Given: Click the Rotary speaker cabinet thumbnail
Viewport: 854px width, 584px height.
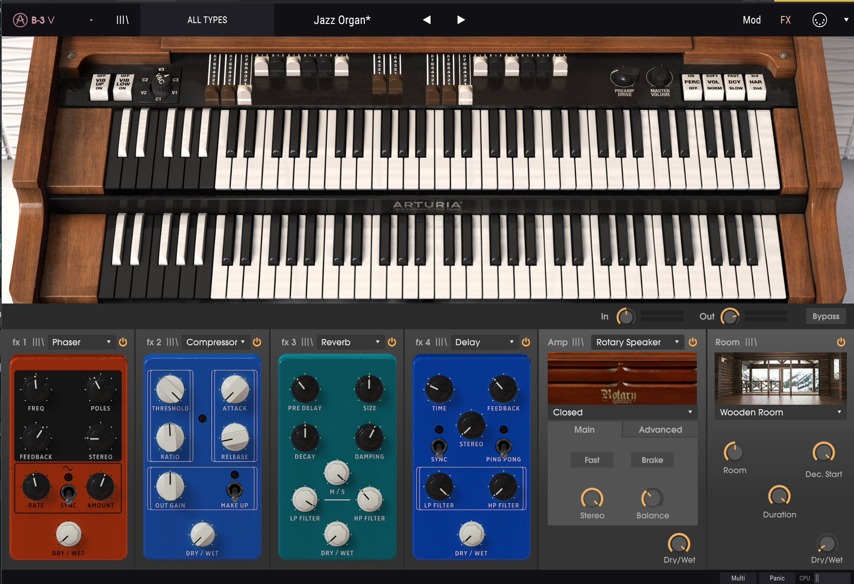Looking at the screenshot, I should pyautogui.click(x=622, y=379).
